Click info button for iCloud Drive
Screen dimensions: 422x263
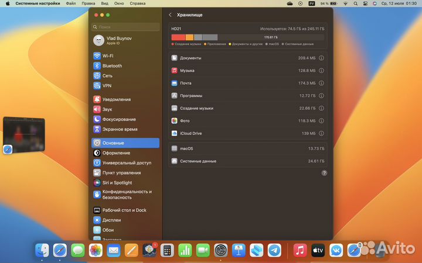[321, 133]
